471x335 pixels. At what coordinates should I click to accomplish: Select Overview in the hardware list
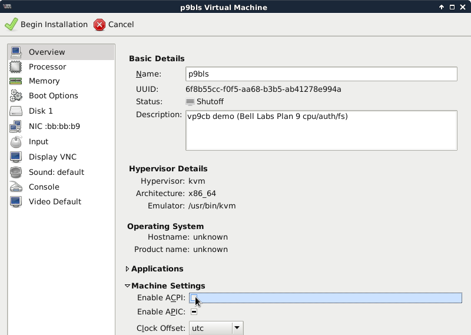[x=47, y=52]
